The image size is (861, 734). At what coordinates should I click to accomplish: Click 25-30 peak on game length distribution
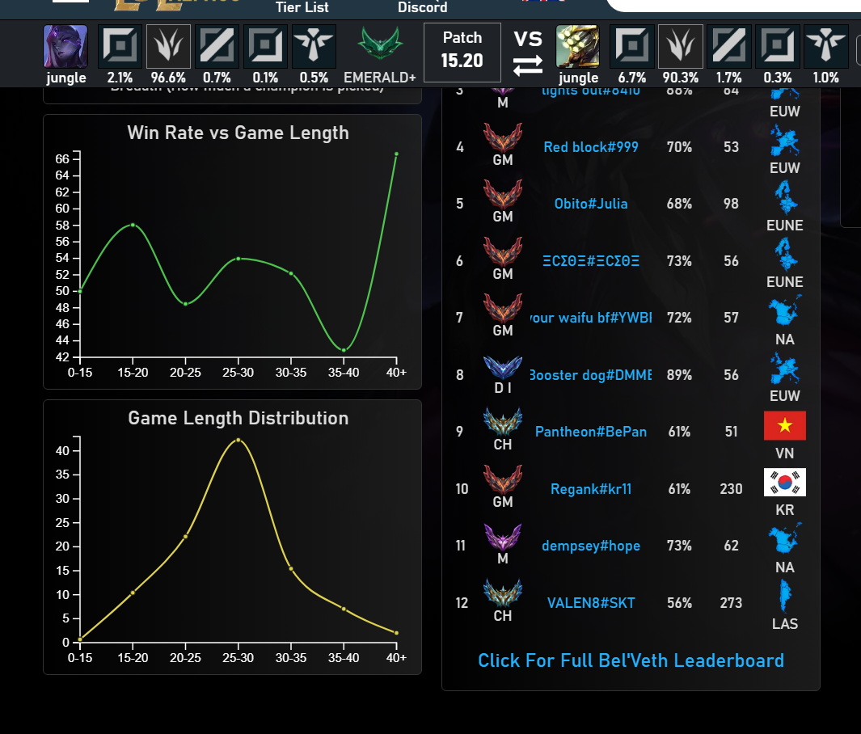238,440
